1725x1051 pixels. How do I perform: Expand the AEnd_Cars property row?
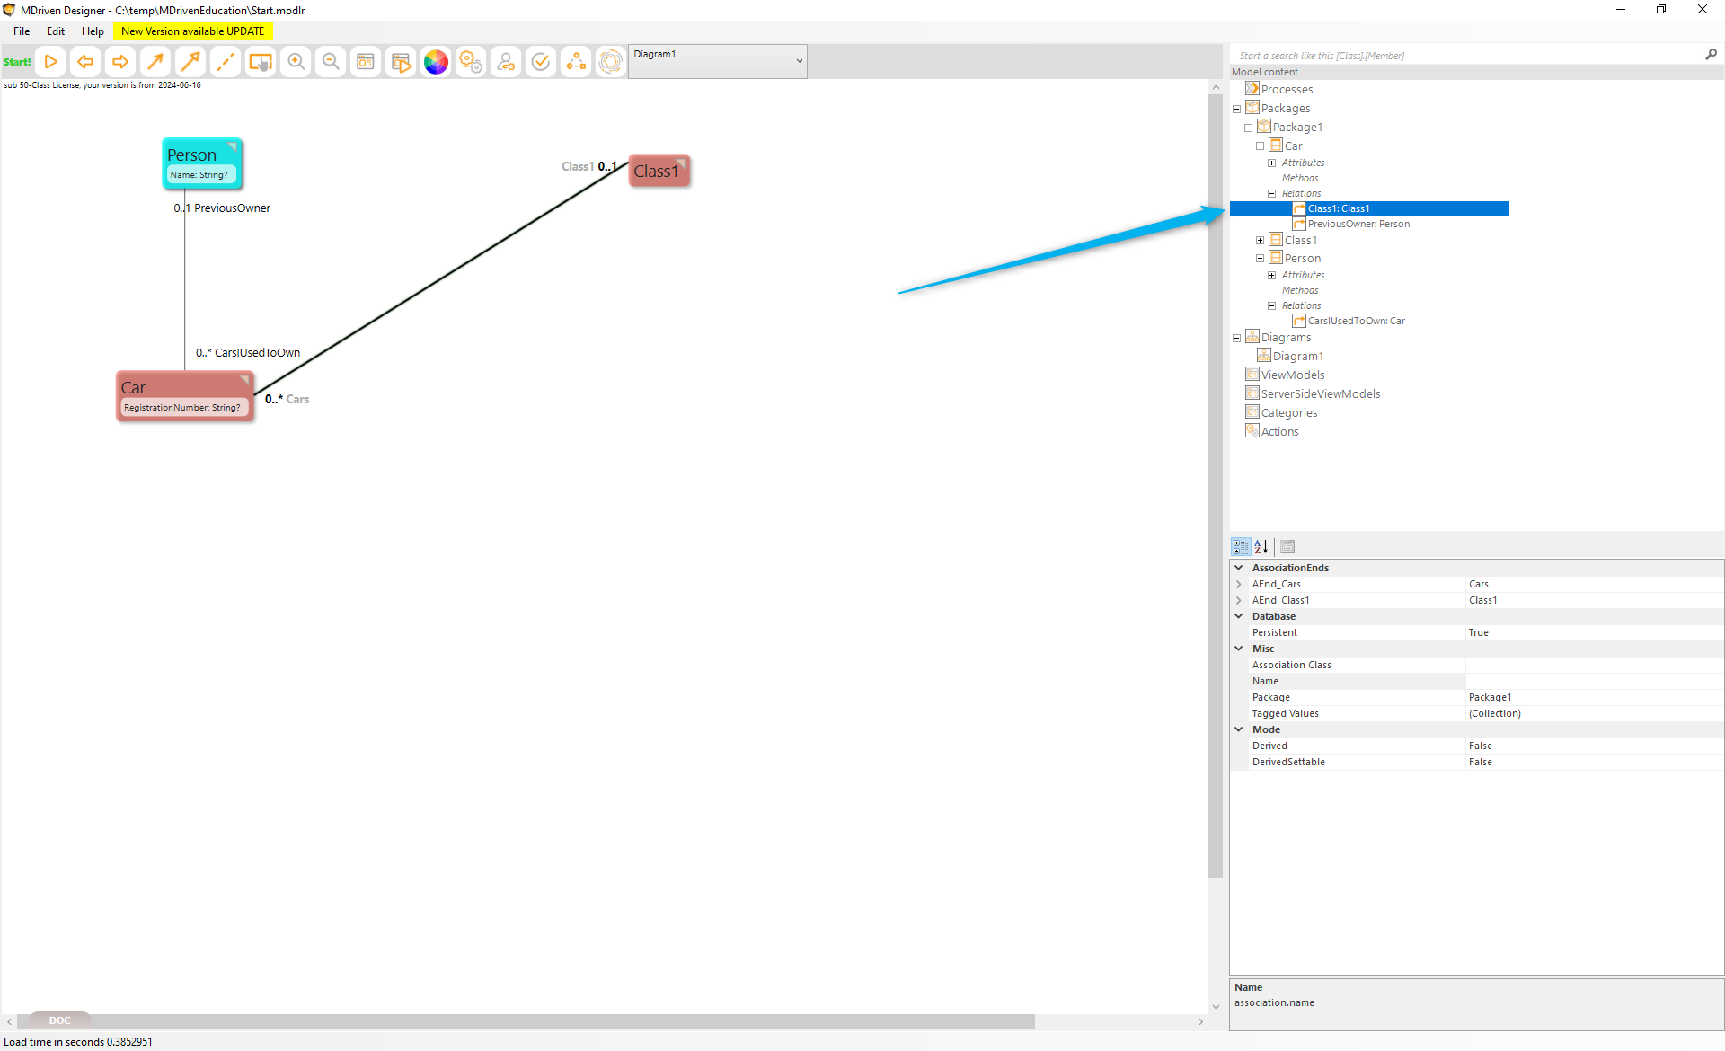coord(1239,584)
